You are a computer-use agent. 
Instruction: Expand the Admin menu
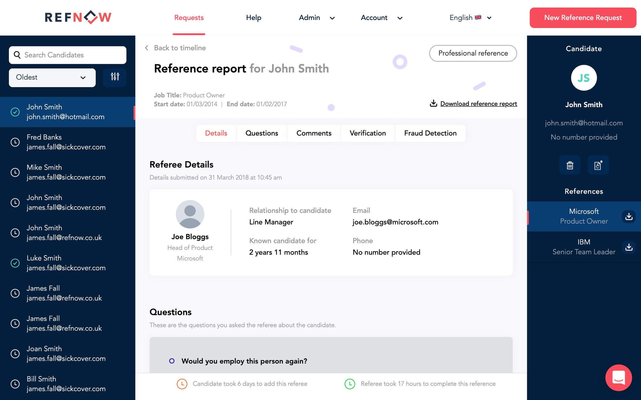pyautogui.click(x=316, y=18)
